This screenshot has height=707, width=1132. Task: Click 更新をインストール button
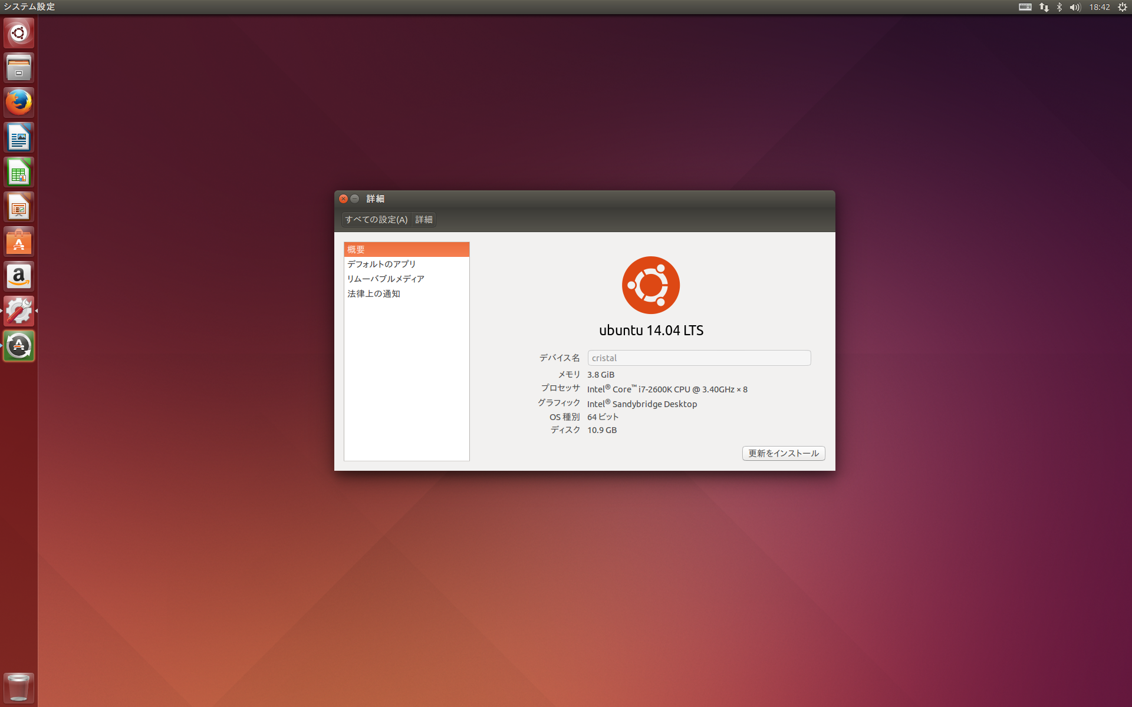pos(783,453)
